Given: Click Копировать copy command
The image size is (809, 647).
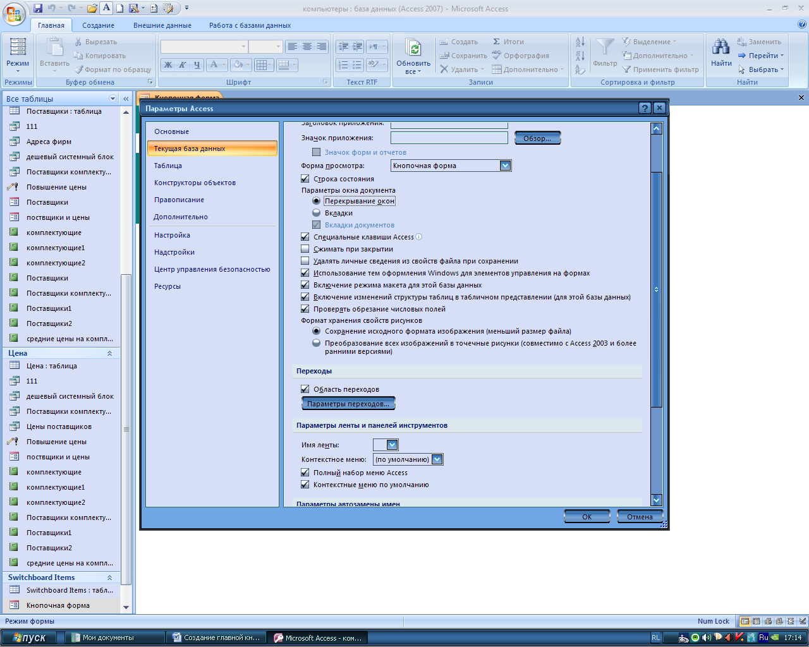Looking at the screenshot, I should [x=100, y=56].
